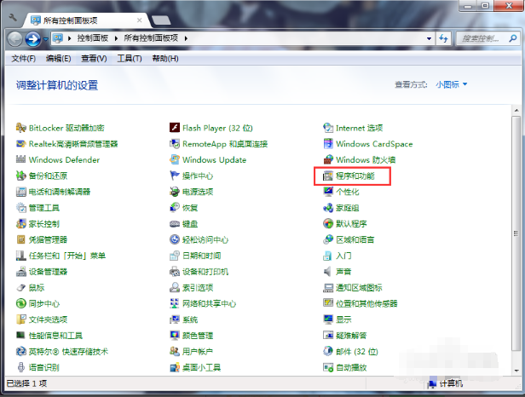525x397 pixels.
Task: Click the 显示 link
Action: 343,319
